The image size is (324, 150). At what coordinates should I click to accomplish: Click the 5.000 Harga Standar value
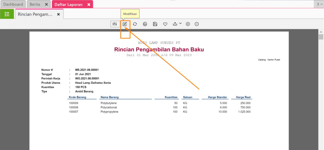point(224,103)
